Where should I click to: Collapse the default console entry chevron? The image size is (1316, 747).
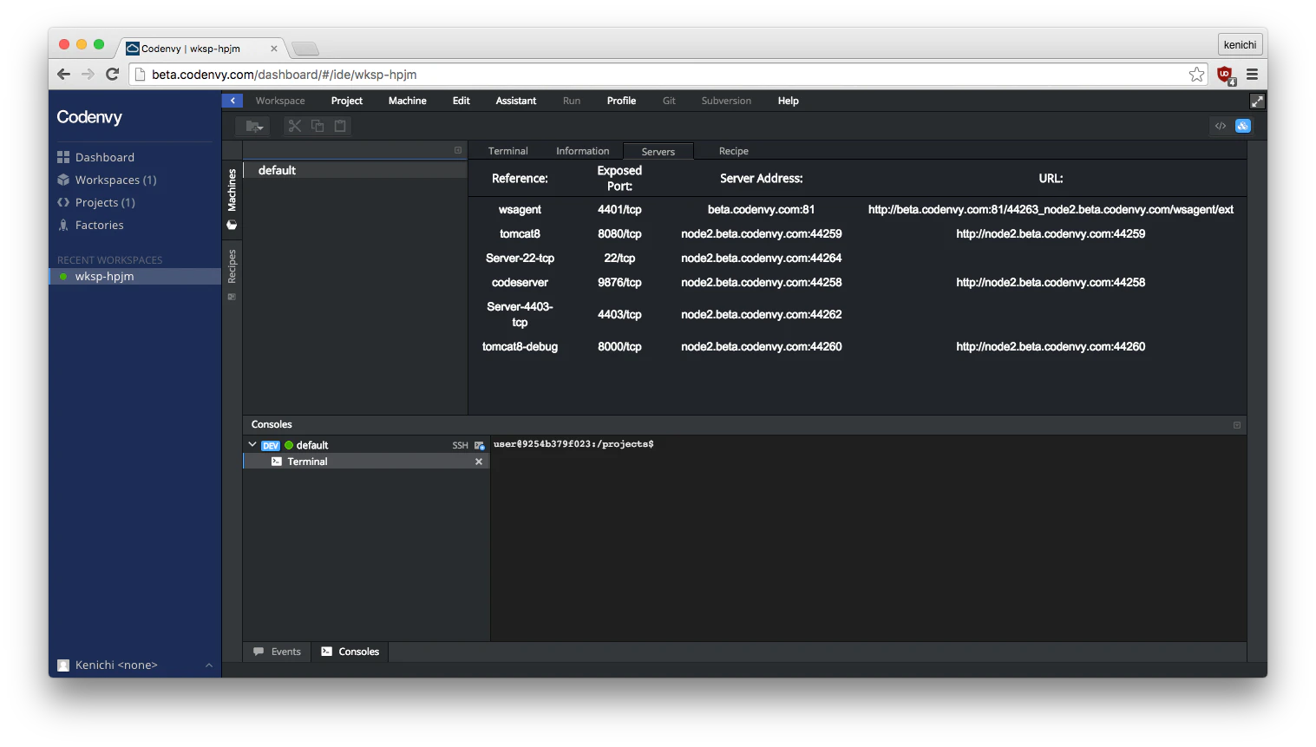[x=252, y=444]
